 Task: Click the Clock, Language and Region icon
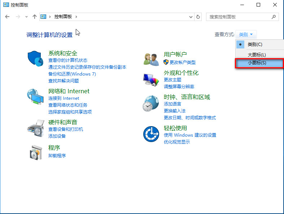pos(151,103)
